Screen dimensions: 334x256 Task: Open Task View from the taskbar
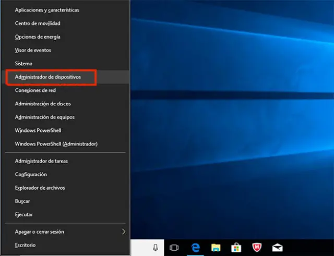click(x=174, y=248)
